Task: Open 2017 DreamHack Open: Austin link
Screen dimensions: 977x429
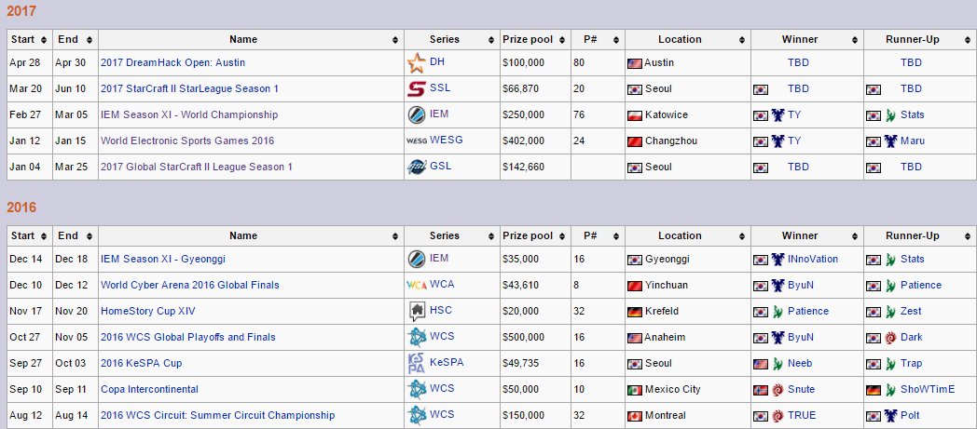Action: tap(172, 62)
